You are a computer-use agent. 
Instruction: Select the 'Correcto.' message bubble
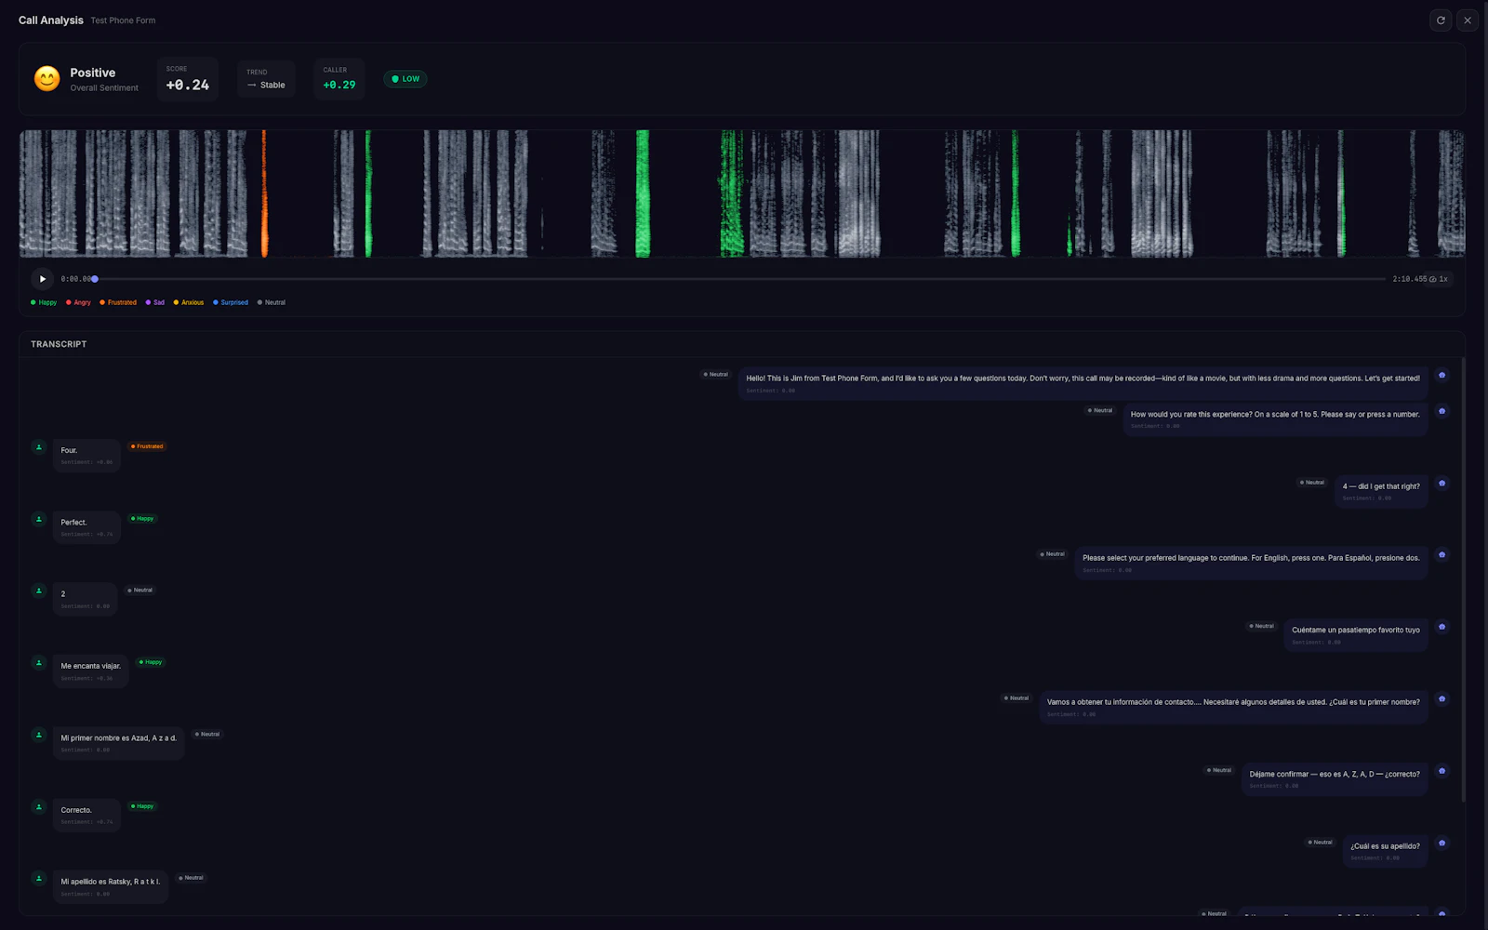pos(86,815)
